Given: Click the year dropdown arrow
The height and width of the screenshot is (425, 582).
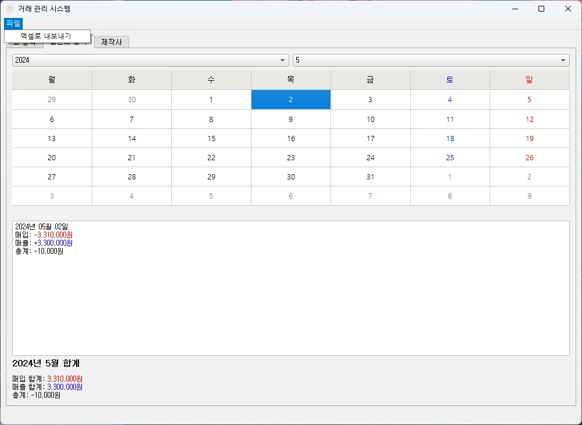Looking at the screenshot, I should pos(282,60).
